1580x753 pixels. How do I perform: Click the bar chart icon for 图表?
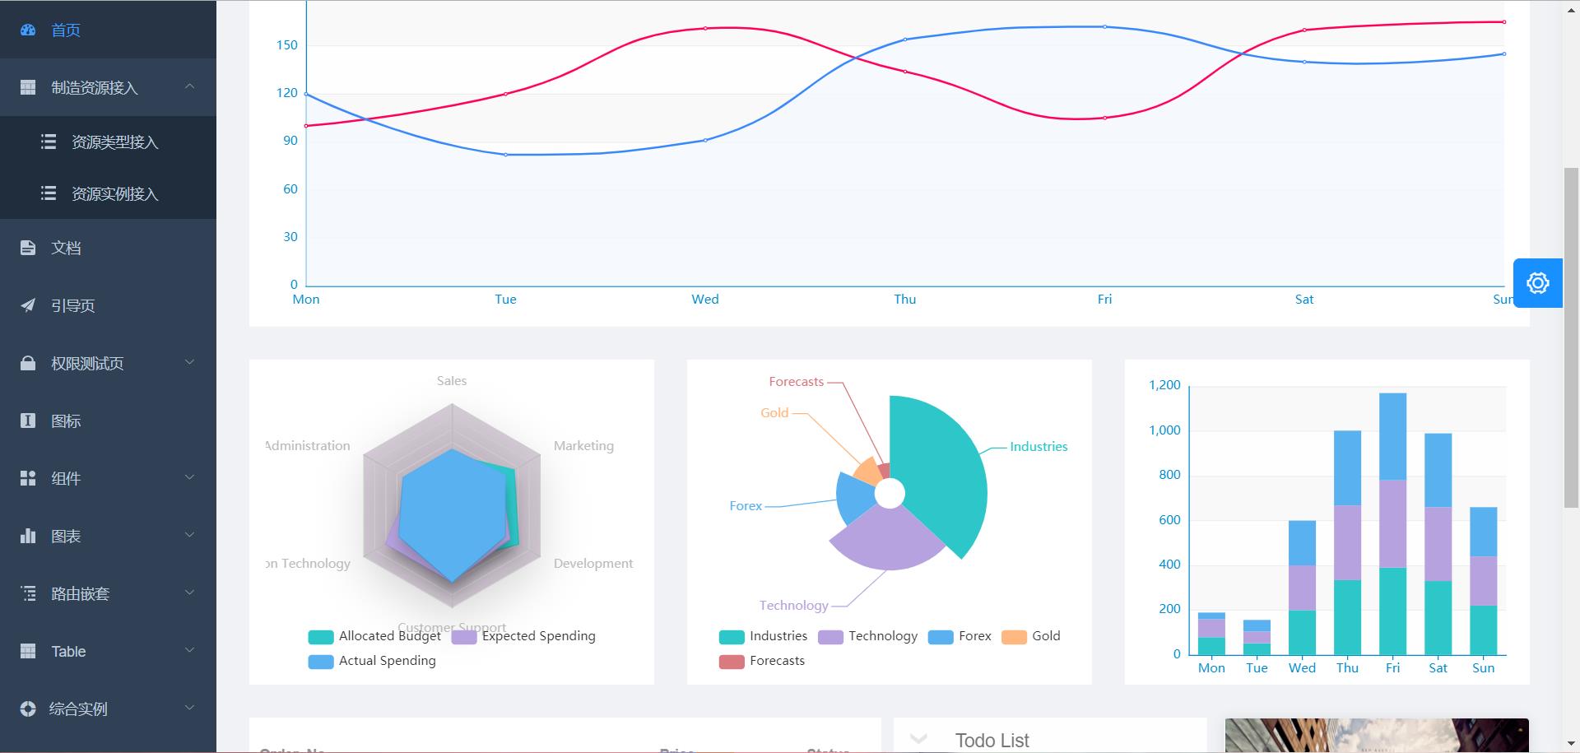pos(28,536)
